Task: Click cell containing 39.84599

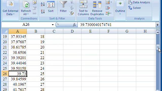Action: tap(18, 79)
